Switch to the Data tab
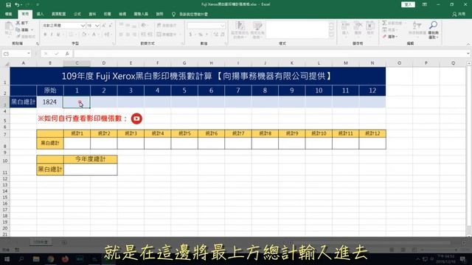Image resolution: width=472 pixels, height=265 pixels. (92, 14)
